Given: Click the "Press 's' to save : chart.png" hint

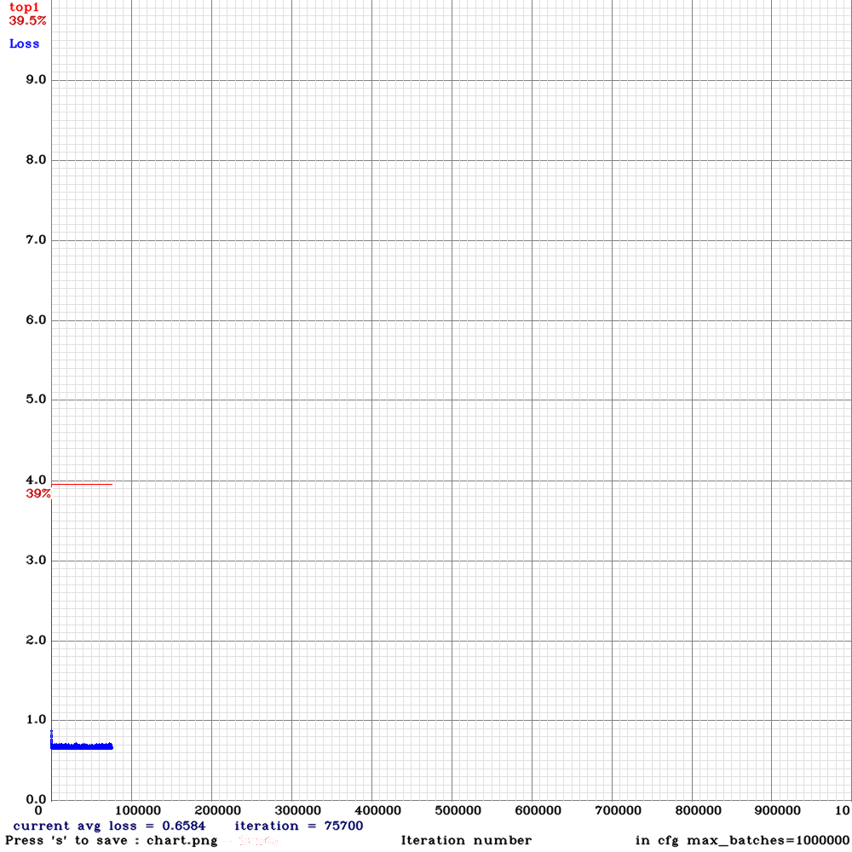Looking at the screenshot, I should 112,841.
